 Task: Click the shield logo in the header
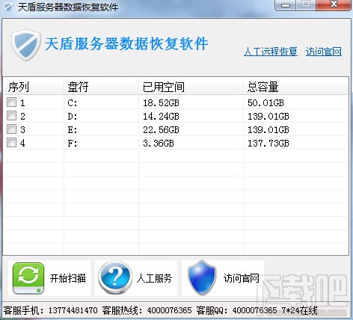coord(26,45)
